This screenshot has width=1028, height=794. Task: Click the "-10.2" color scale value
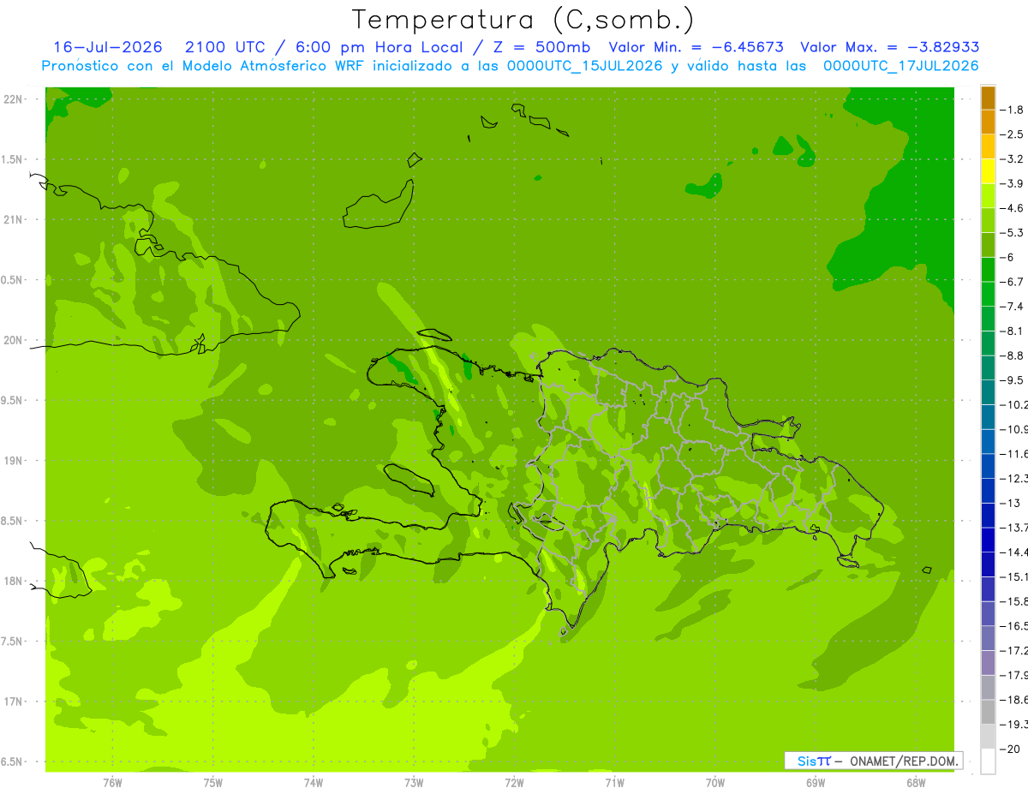[x=1013, y=405]
